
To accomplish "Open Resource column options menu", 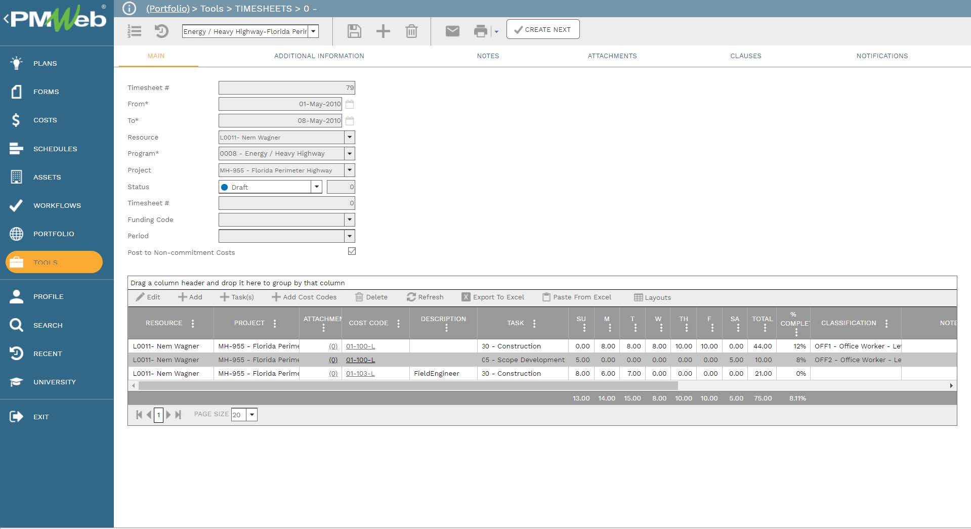I will [193, 323].
